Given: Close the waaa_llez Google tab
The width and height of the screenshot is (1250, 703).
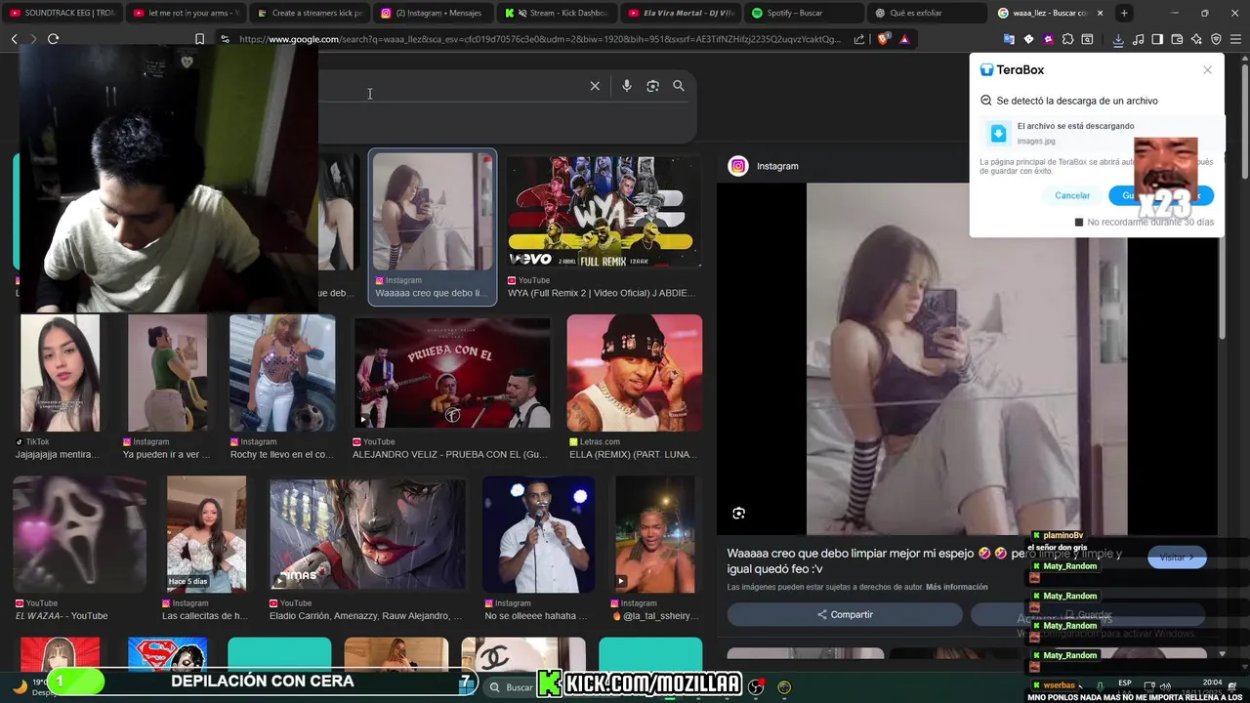Looking at the screenshot, I should [1101, 13].
